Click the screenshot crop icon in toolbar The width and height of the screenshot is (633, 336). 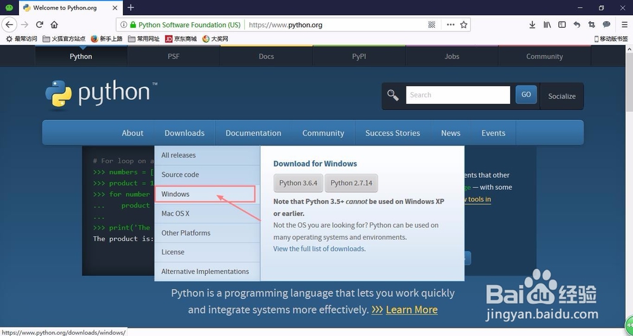(x=591, y=25)
